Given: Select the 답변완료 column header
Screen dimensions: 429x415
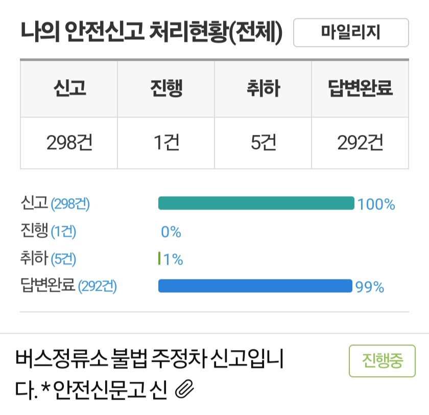Looking at the screenshot, I should (x=360, y=89).
